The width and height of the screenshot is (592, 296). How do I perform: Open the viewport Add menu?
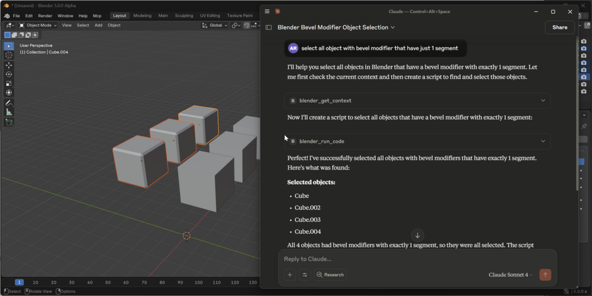tap(98, 25)
